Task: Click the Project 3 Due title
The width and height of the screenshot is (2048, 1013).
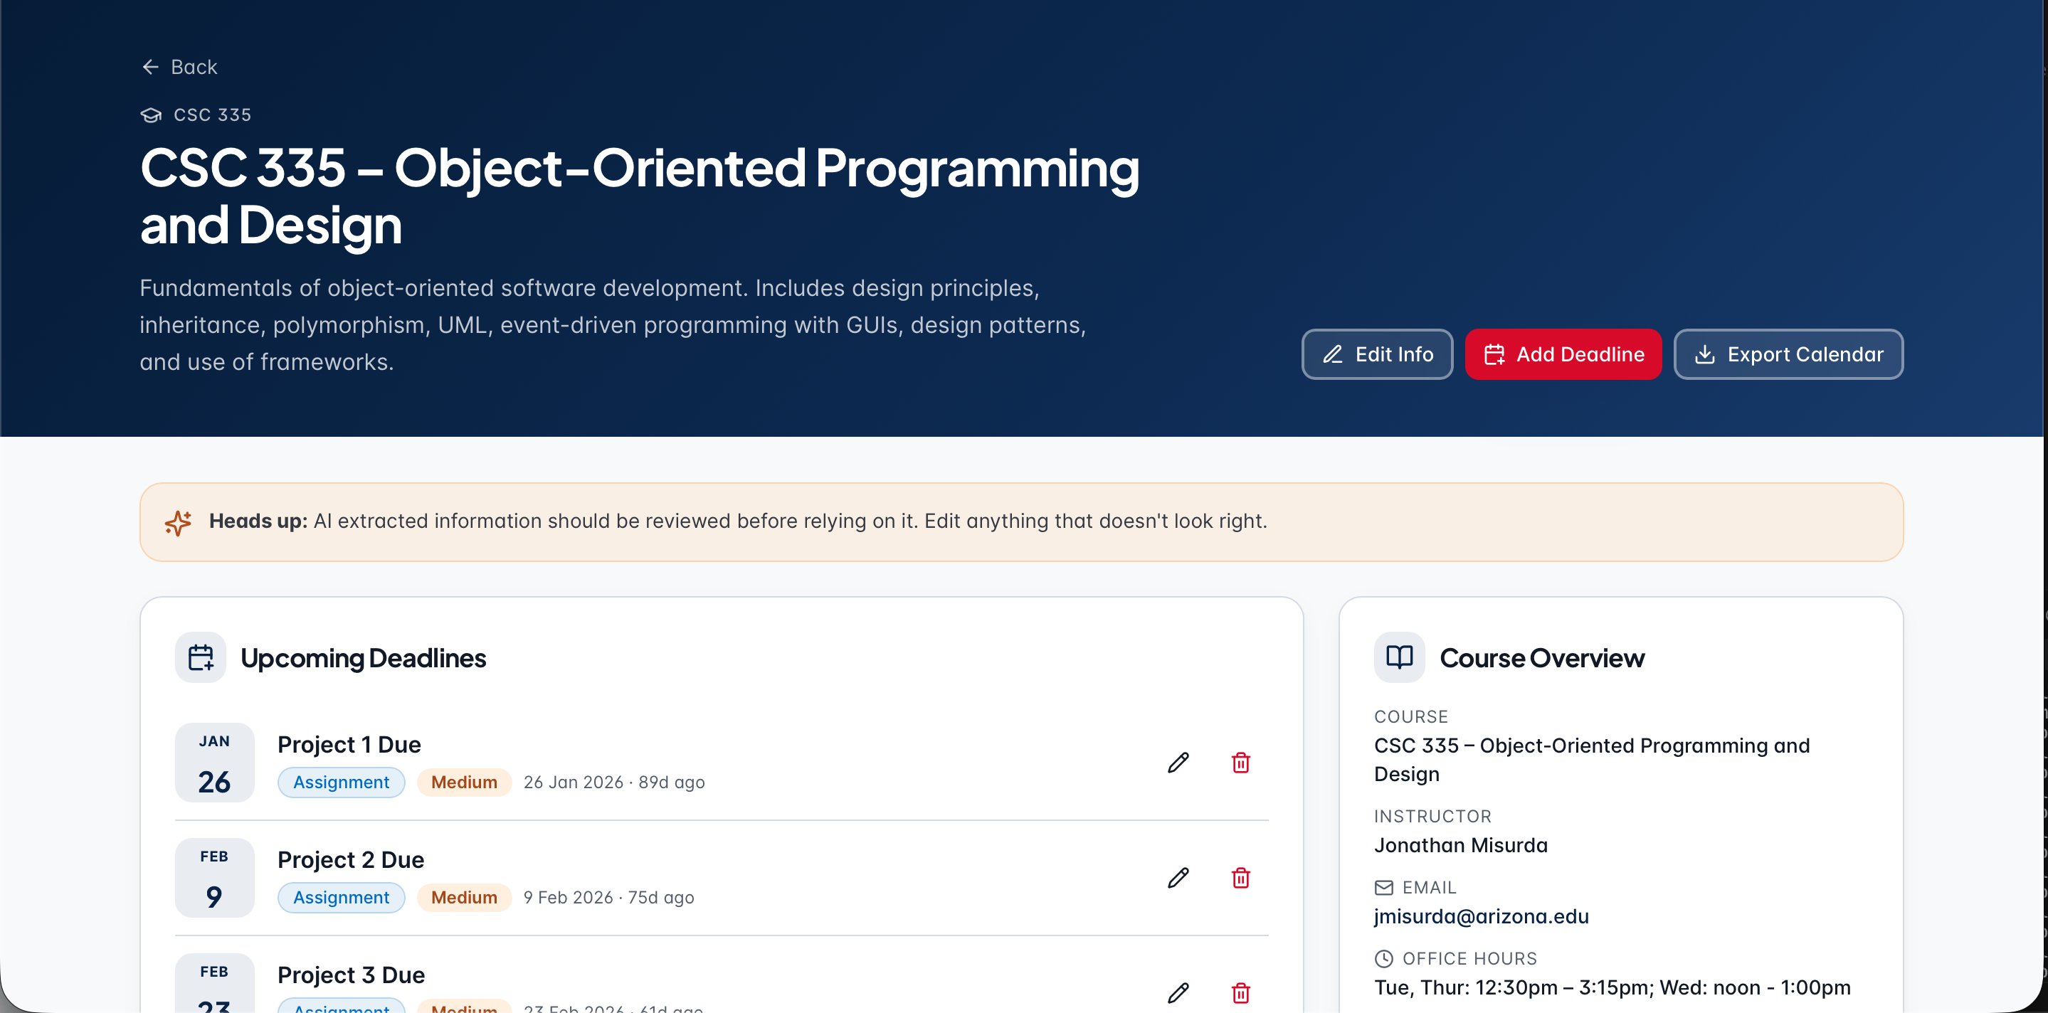Action: click(351, 975)
